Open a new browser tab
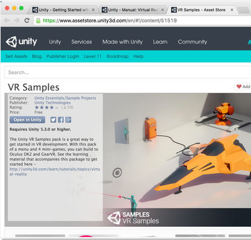 (x=244, y=10)
